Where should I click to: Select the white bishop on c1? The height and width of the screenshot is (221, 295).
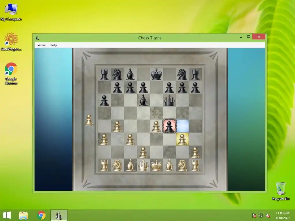[130, 165]
